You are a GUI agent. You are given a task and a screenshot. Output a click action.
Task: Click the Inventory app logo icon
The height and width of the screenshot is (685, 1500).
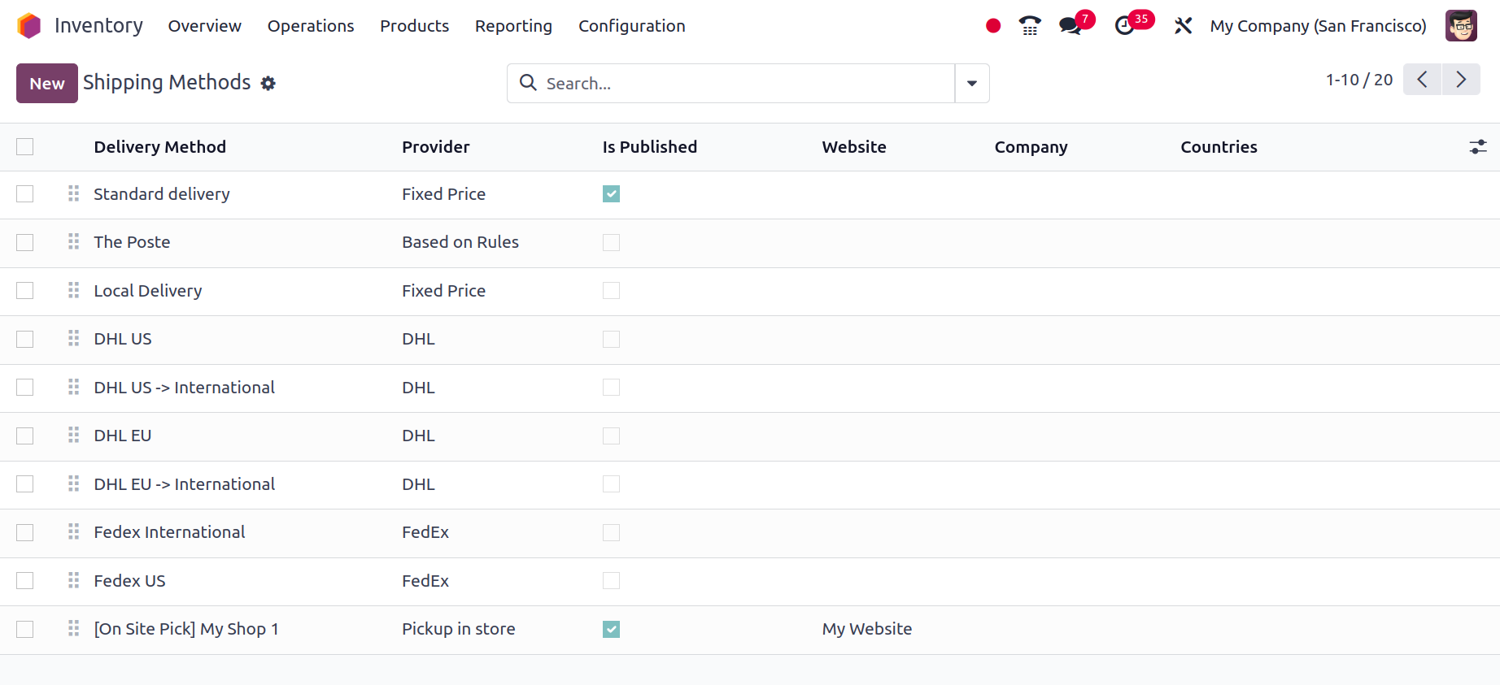tap(28, 26)
